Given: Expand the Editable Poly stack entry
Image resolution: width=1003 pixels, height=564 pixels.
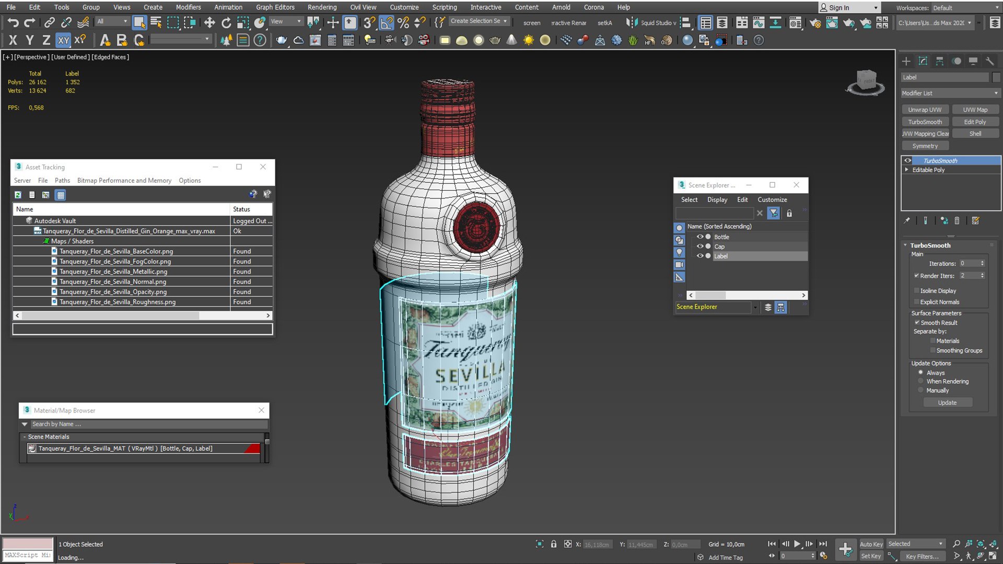Looking at the screenshot, I should [x=906, y=170].
